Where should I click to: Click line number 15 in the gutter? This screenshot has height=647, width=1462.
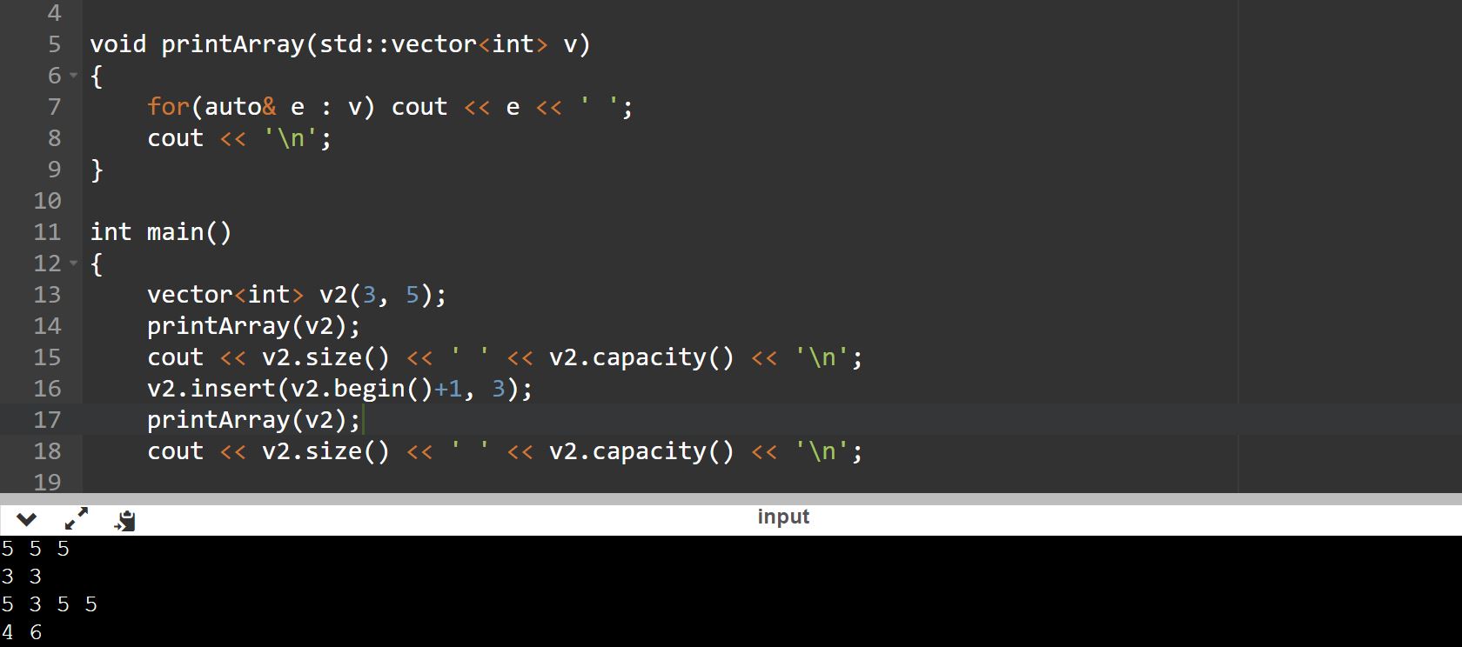coord(47,357)
